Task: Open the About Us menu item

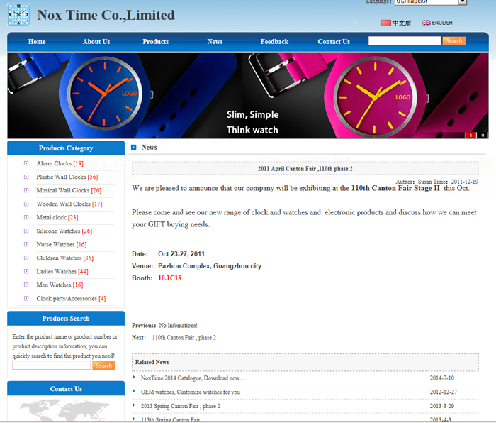Action: 96,42
